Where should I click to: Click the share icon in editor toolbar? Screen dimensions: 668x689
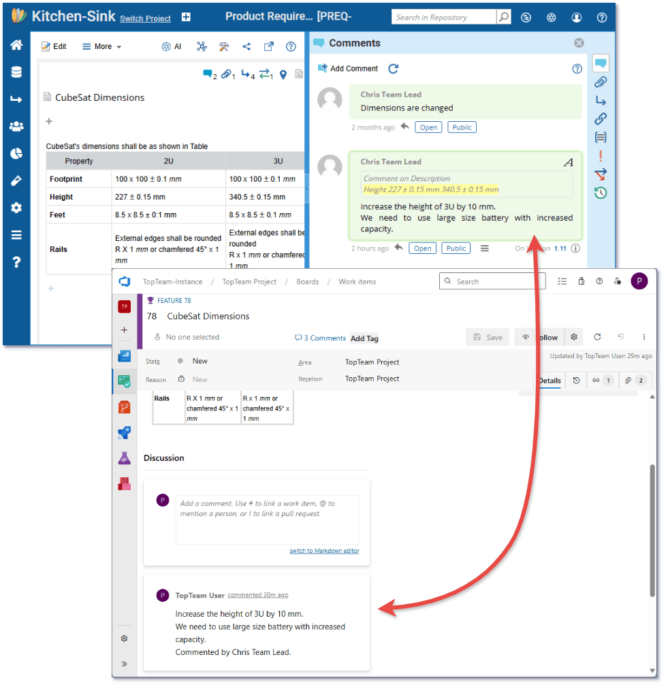click(246, 46)
